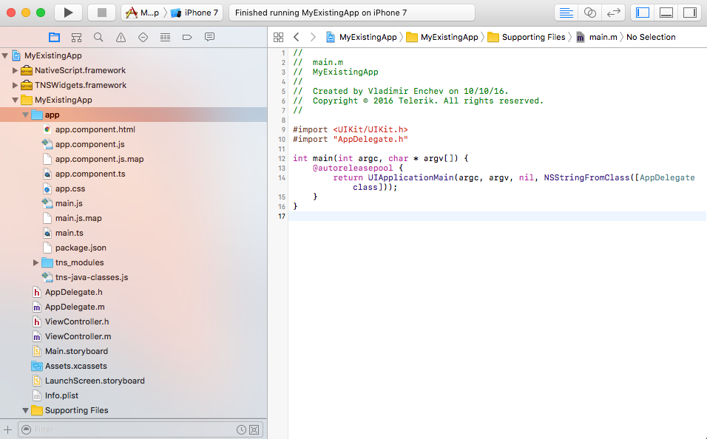Toggle the Navigator panel visibility

(646, 13)
